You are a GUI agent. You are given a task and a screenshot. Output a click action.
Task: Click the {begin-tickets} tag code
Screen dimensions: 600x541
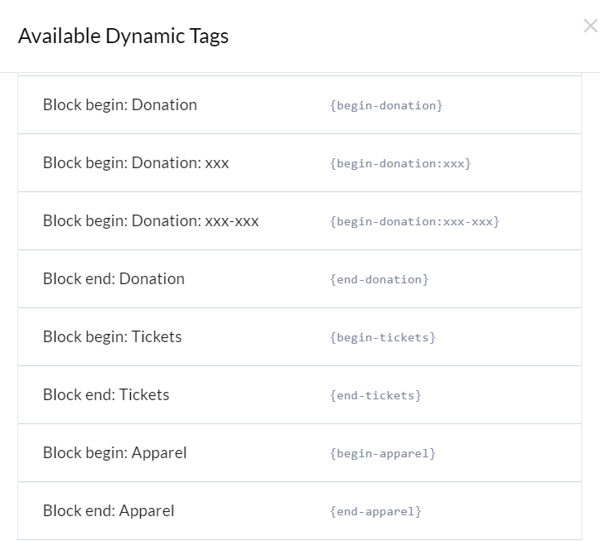(x=382, y=337)
